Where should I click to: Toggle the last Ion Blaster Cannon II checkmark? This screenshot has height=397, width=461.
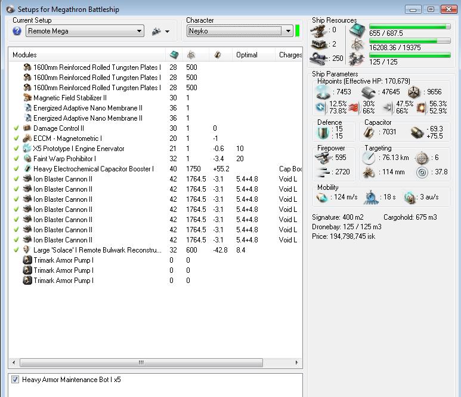pyautogui.click(x=17, y=240)
